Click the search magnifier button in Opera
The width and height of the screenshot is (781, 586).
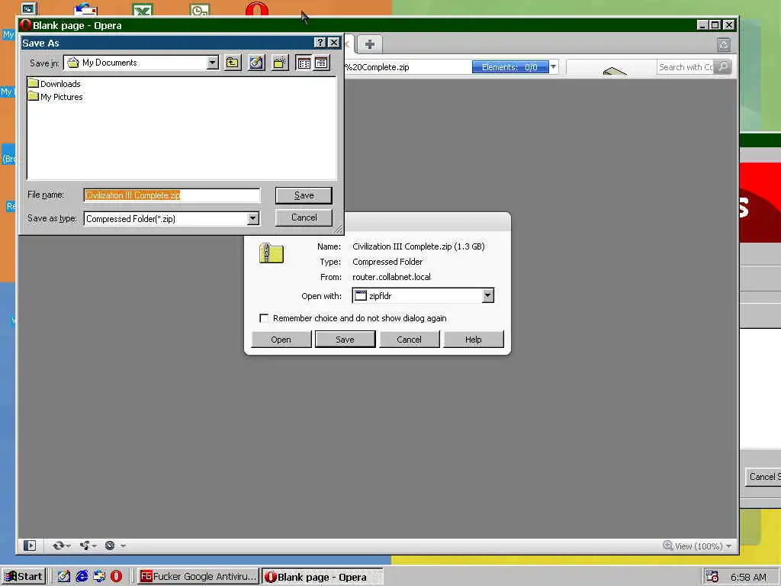point(723,67)
